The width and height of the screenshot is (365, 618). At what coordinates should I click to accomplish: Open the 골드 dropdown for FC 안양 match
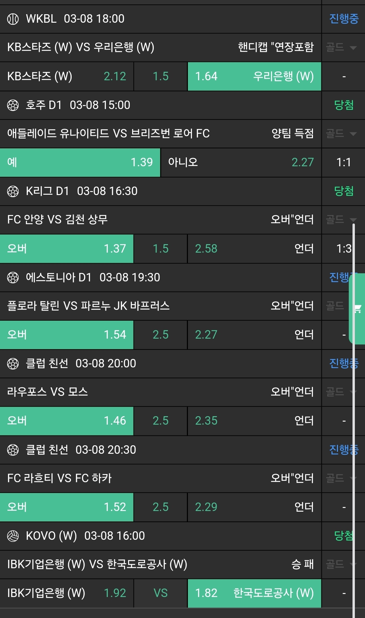[341, 220]
